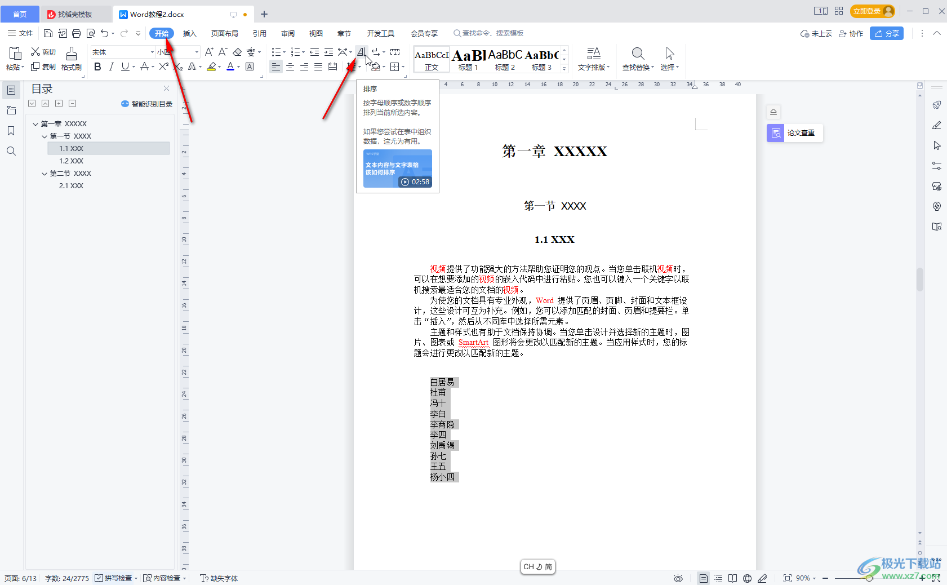
Task: Switch to the 页面布局 ribbon tab
Action: point(224,33)
